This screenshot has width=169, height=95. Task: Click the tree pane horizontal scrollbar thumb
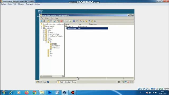[x=47, y=76]
